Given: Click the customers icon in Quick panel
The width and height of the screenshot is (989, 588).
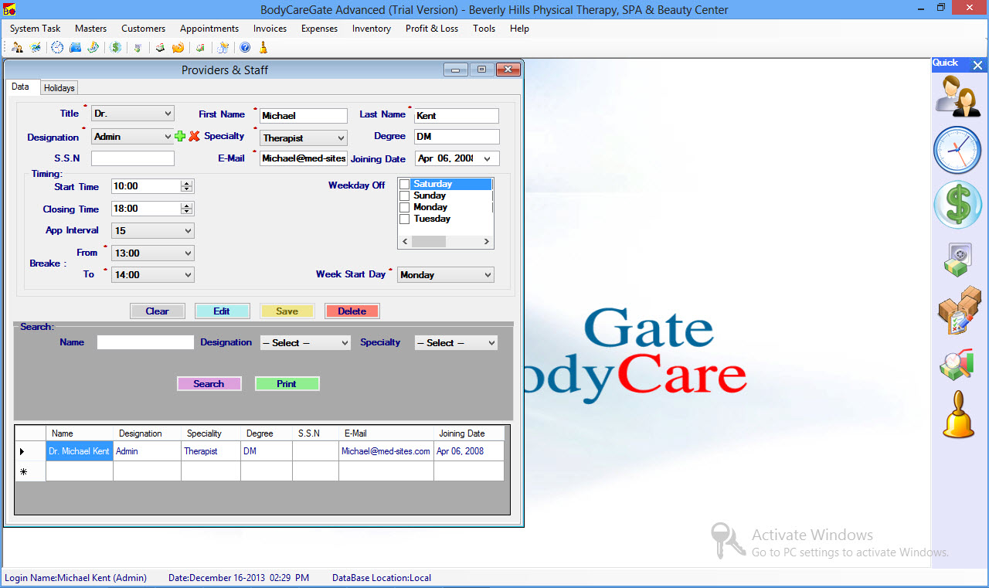Looking at the screenshot, I should click(957, 97).
